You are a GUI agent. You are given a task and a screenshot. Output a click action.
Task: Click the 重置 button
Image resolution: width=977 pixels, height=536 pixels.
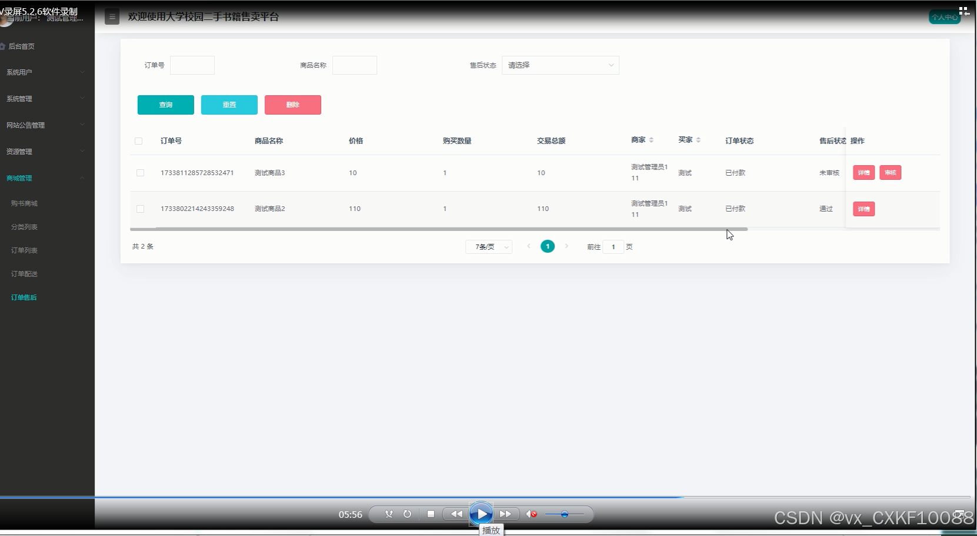click(x=229, y=105)
